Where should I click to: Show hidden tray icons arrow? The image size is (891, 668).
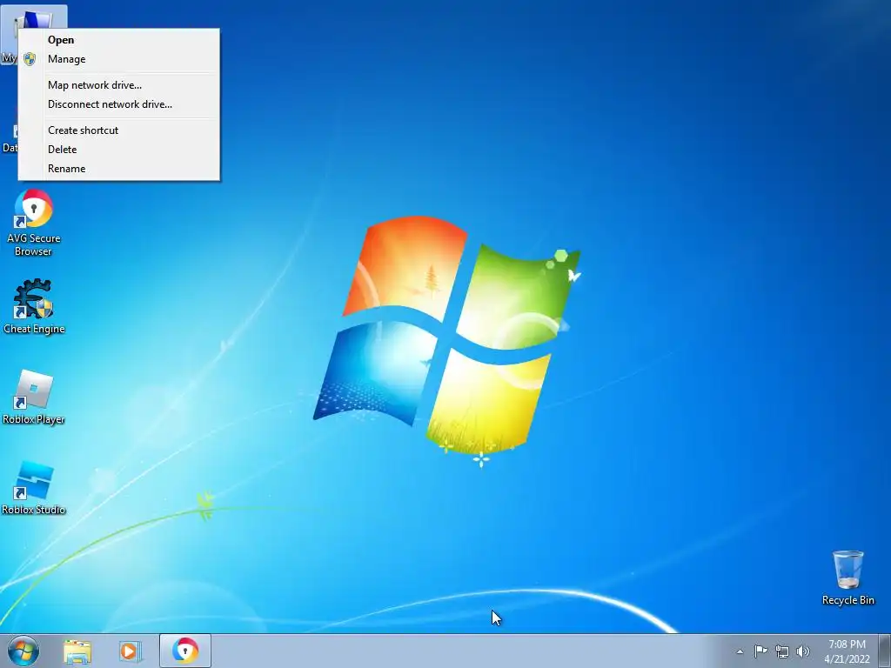(x=740, y=651)
